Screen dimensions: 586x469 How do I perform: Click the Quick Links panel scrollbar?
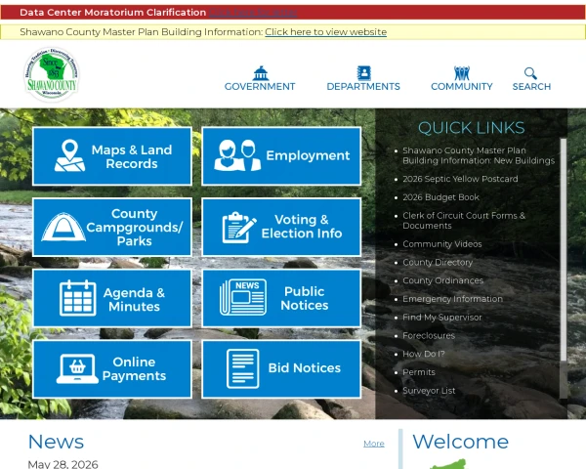coord(564,250)
